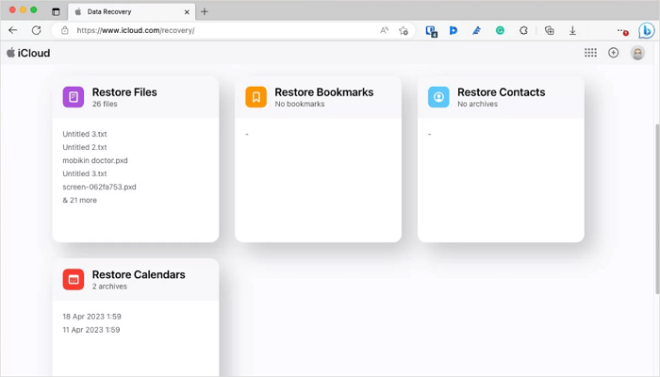The width and height of the screenshot is (660, 377).
Task: Open browser Downloads icon
Action: point(572,30)
